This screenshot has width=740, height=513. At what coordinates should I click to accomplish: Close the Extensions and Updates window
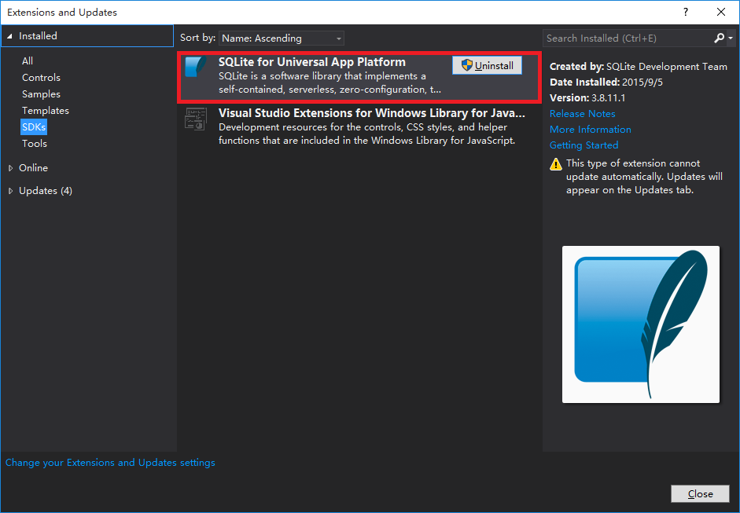720,13
